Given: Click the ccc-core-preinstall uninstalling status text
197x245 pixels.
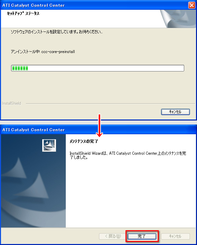Looking at the screenshot, I should (x=43, y=52).
